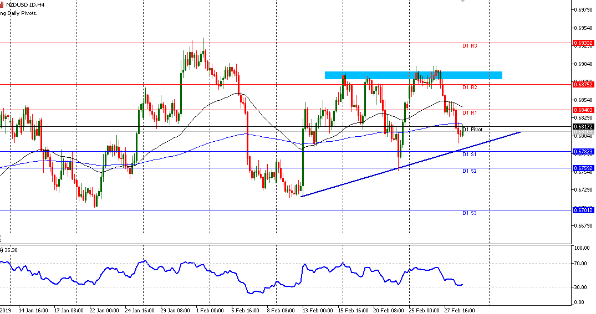The image size is (596, 314).
Task: Click the D1 Pivot label
Action: click(x=472, y=130)
